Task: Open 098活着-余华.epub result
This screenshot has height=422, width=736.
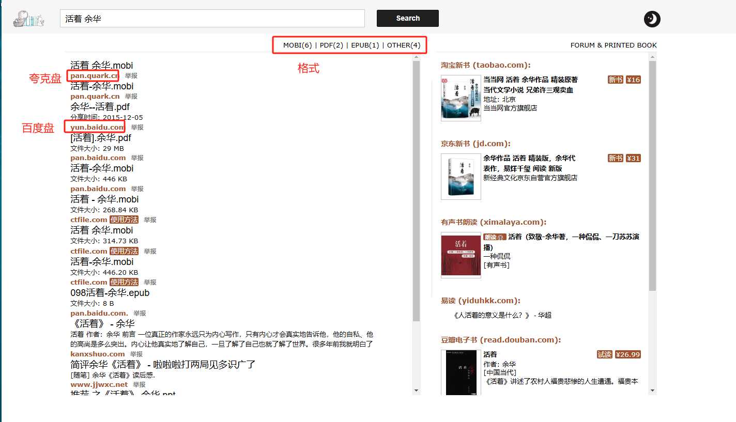Action: click(110, 293)
